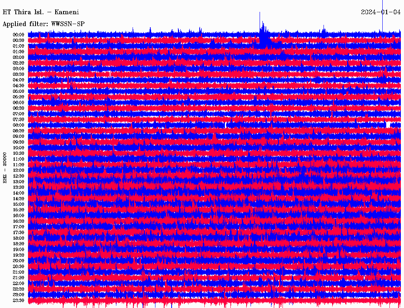Select the 01:00 time label

tap(19, 46)
